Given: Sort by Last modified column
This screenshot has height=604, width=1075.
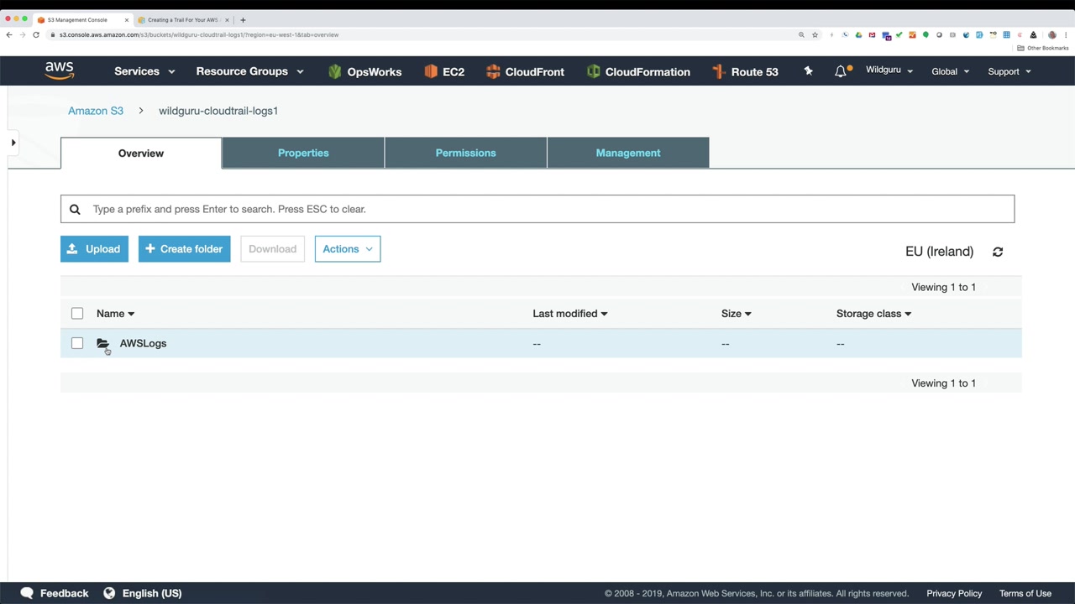Looking at the screenshot, I should pos(569,314).
